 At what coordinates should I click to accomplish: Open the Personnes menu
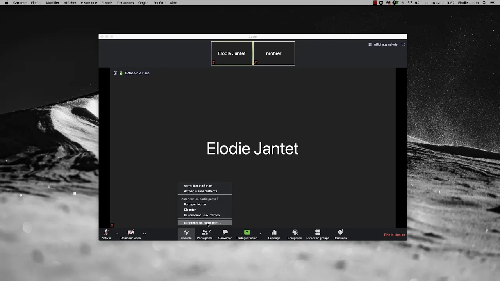(x=125, y=3)
